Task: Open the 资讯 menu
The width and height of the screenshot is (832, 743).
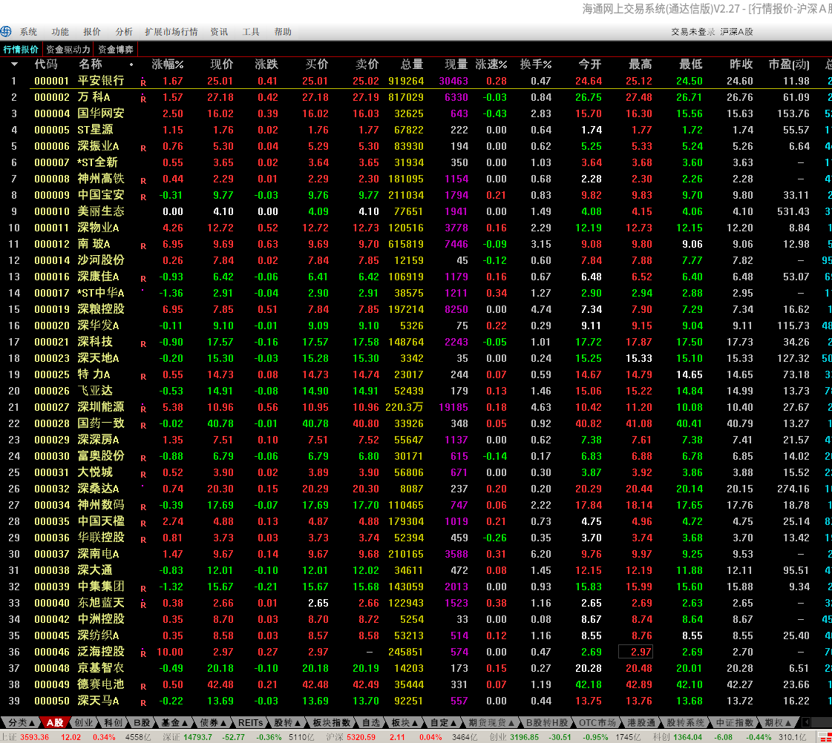Action: coord(219,32)
